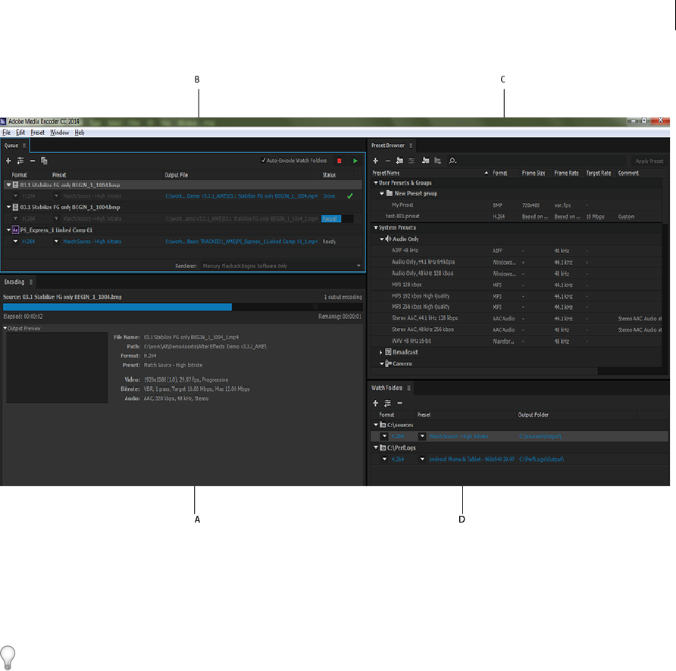Stop the queue with red square
The image size is (676, 671).
(x=340, y=161)
